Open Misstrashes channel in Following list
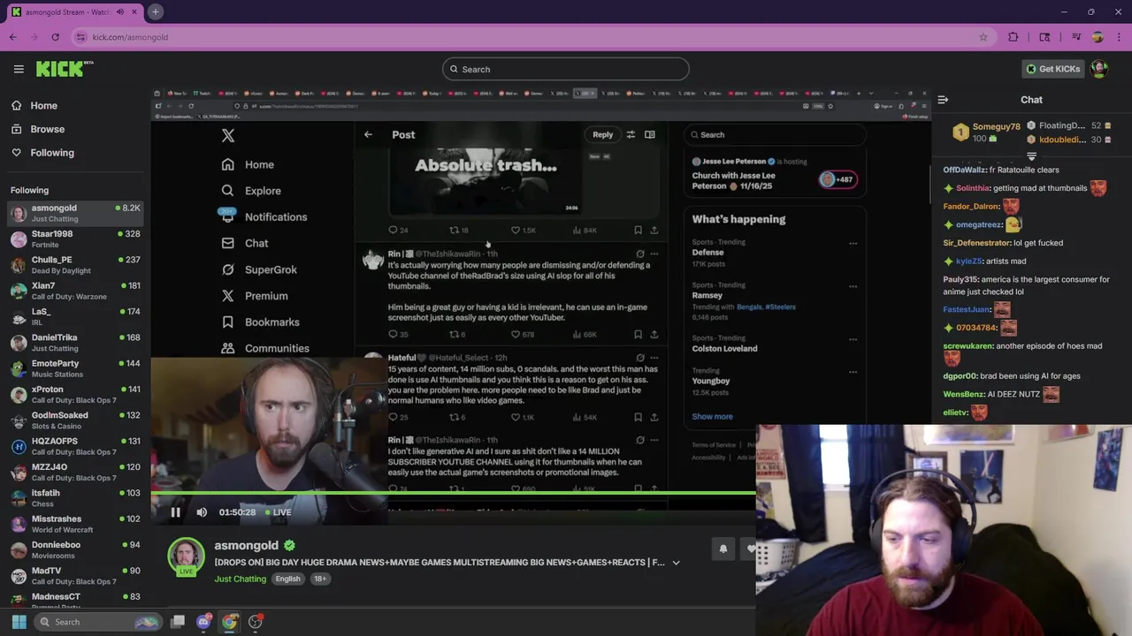The height and width of the screenshot is (636, 1132). coord(75,524)
